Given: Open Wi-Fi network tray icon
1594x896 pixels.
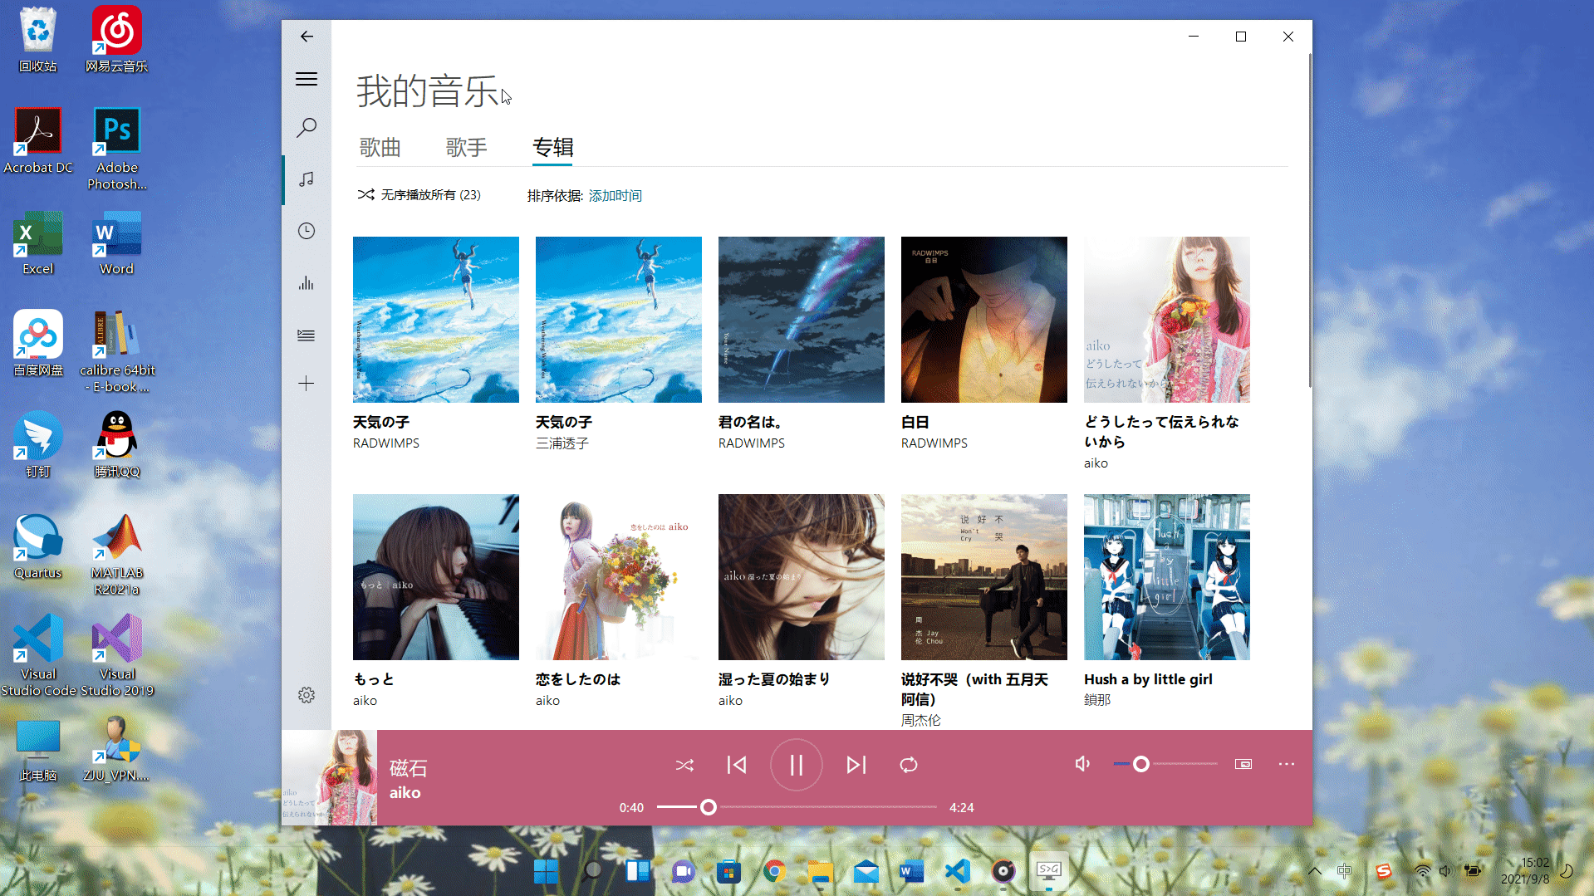Looking at the screenshot, I should (x=1422, y=871).
